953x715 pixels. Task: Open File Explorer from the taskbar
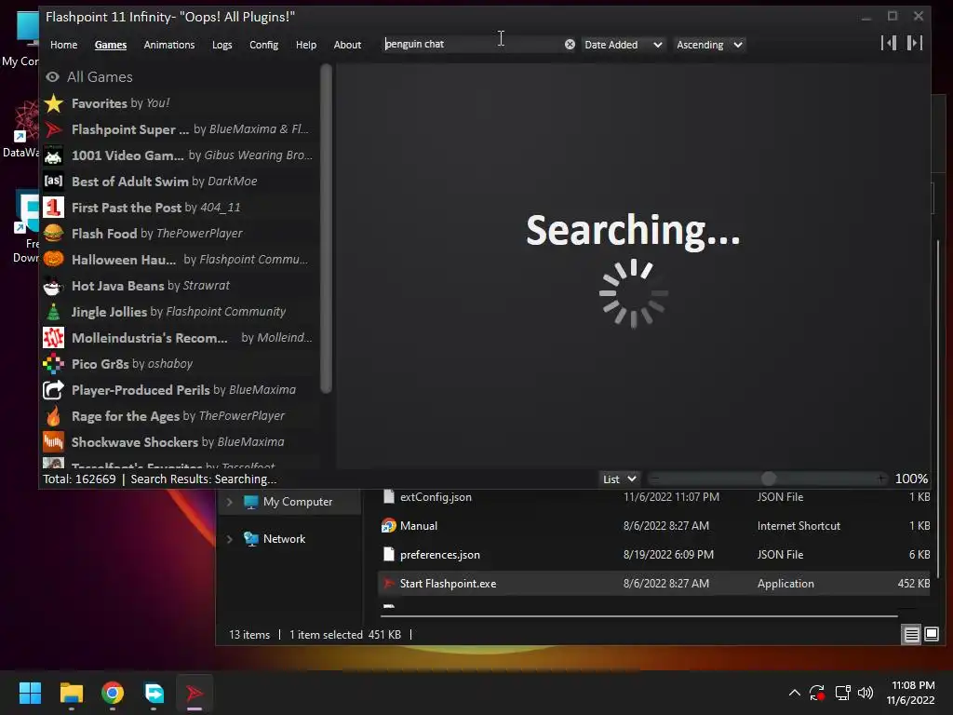(x=71, y=693)
